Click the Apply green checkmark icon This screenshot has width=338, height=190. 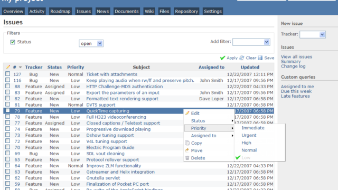point(223,58)
